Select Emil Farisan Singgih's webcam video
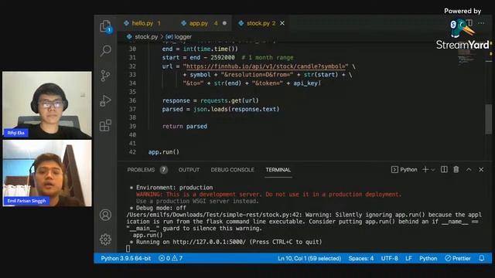Screen dimensions: 495x278 click(x=47, y=173)
